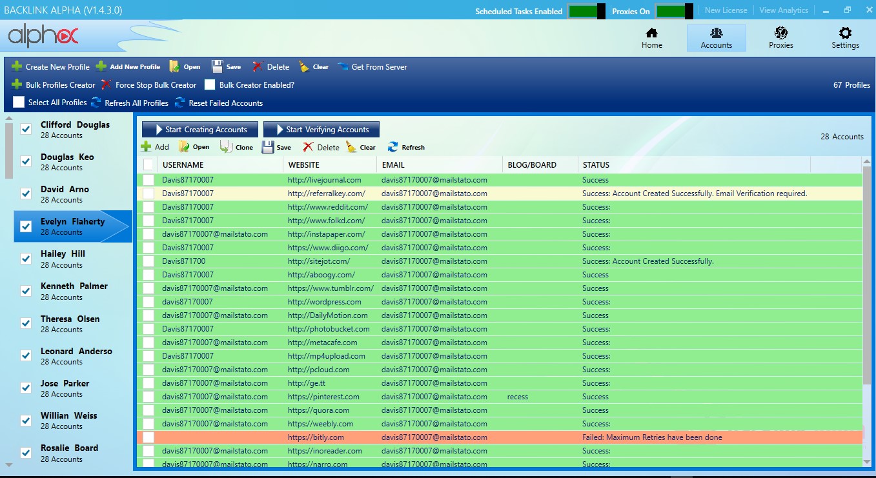
Task: Go to Home tab
Action: (x=652, y=38)
